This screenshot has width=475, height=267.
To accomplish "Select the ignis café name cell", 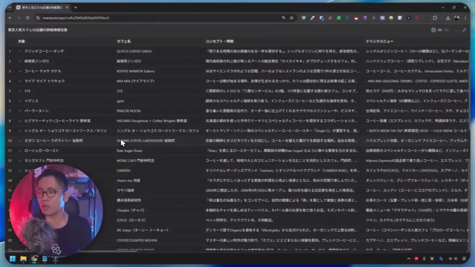I will (x=120, y=101).
